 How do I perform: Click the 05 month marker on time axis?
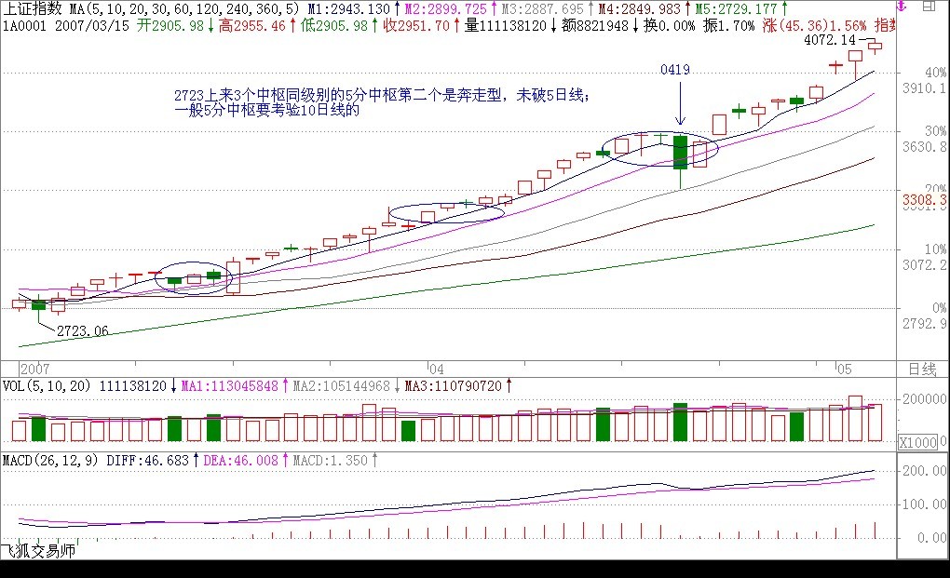click(x=844, y=369)
